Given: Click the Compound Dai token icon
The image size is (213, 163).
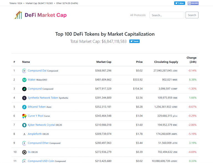Looking at the screenshot, I should click(x=24, y=71).
